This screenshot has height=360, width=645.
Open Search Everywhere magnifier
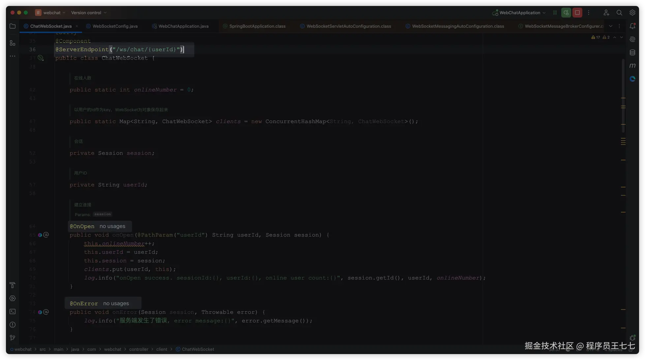619,13
